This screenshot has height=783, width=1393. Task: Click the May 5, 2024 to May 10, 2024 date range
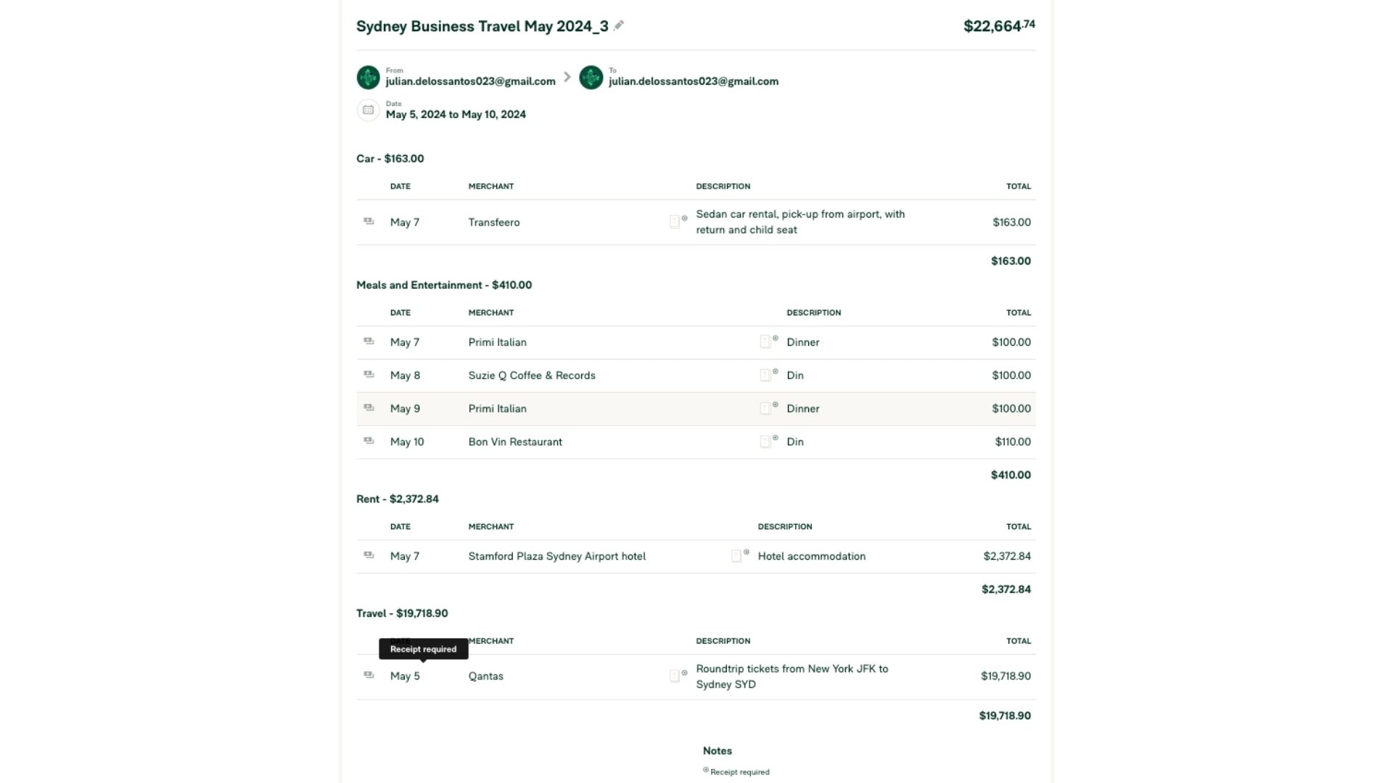[x=456, y=115]
